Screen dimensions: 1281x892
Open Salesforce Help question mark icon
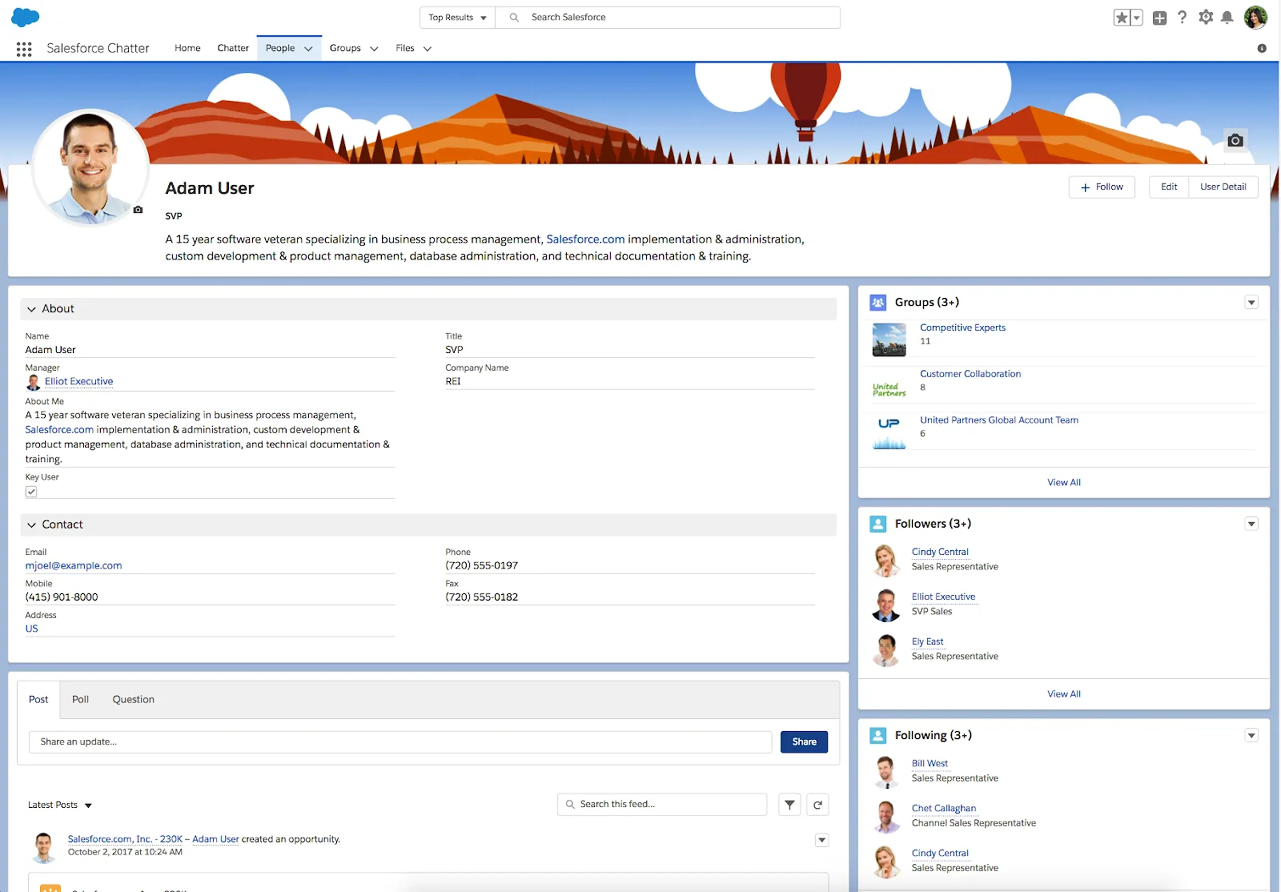coord(1182,17)
